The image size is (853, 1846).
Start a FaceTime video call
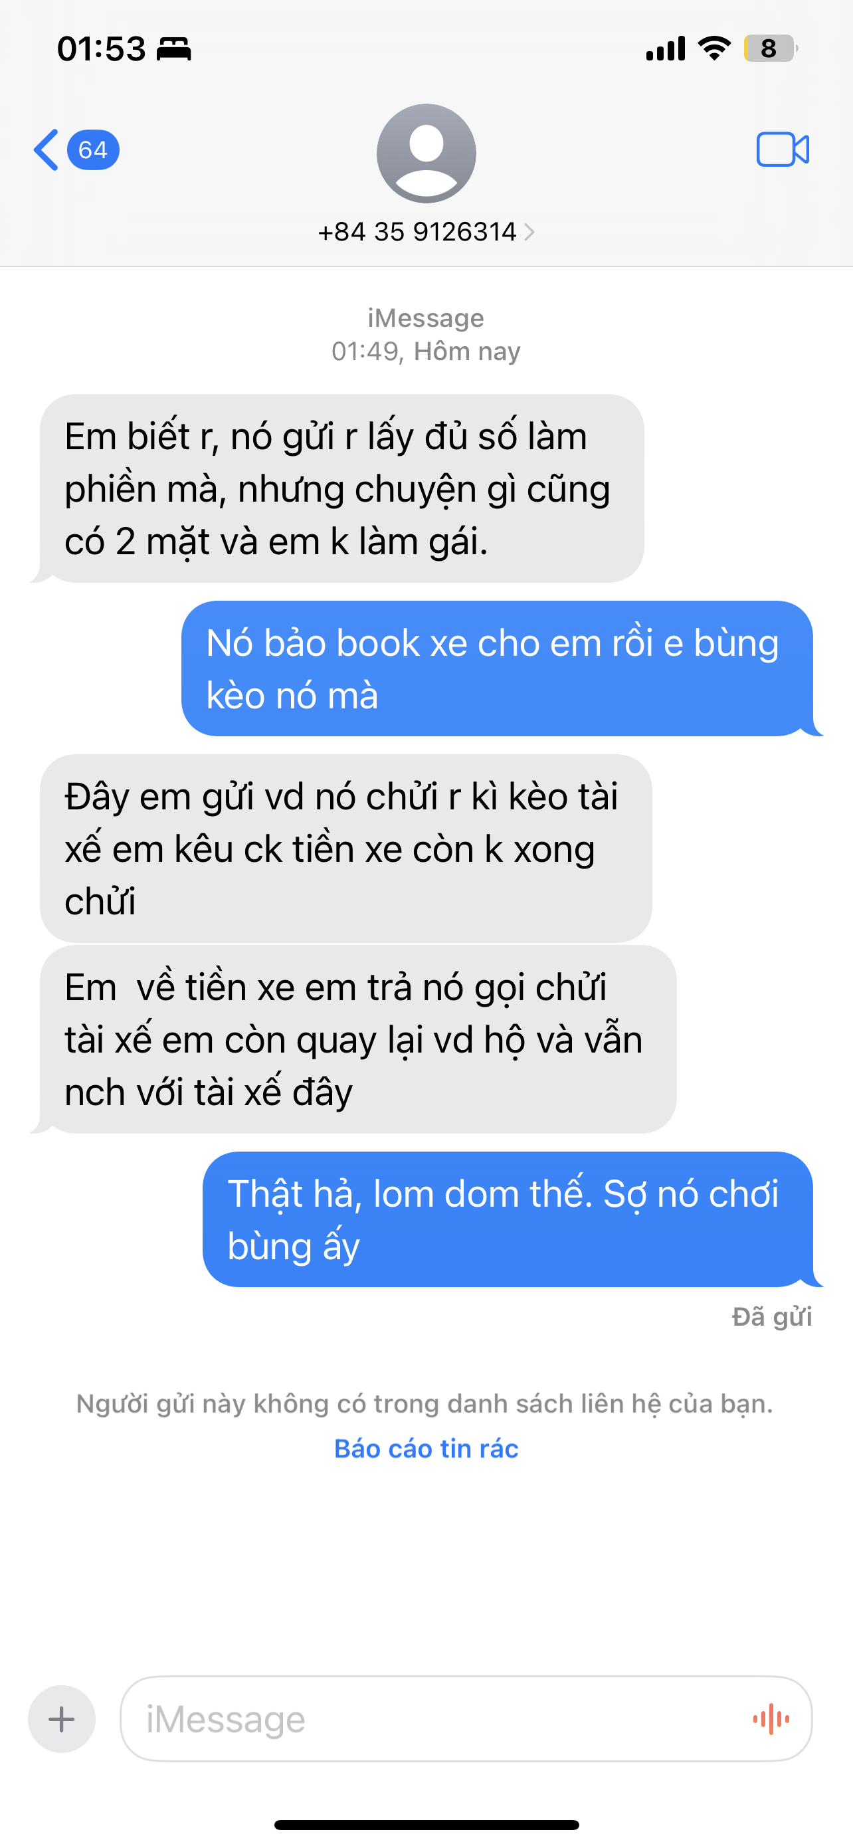point(783,150)
